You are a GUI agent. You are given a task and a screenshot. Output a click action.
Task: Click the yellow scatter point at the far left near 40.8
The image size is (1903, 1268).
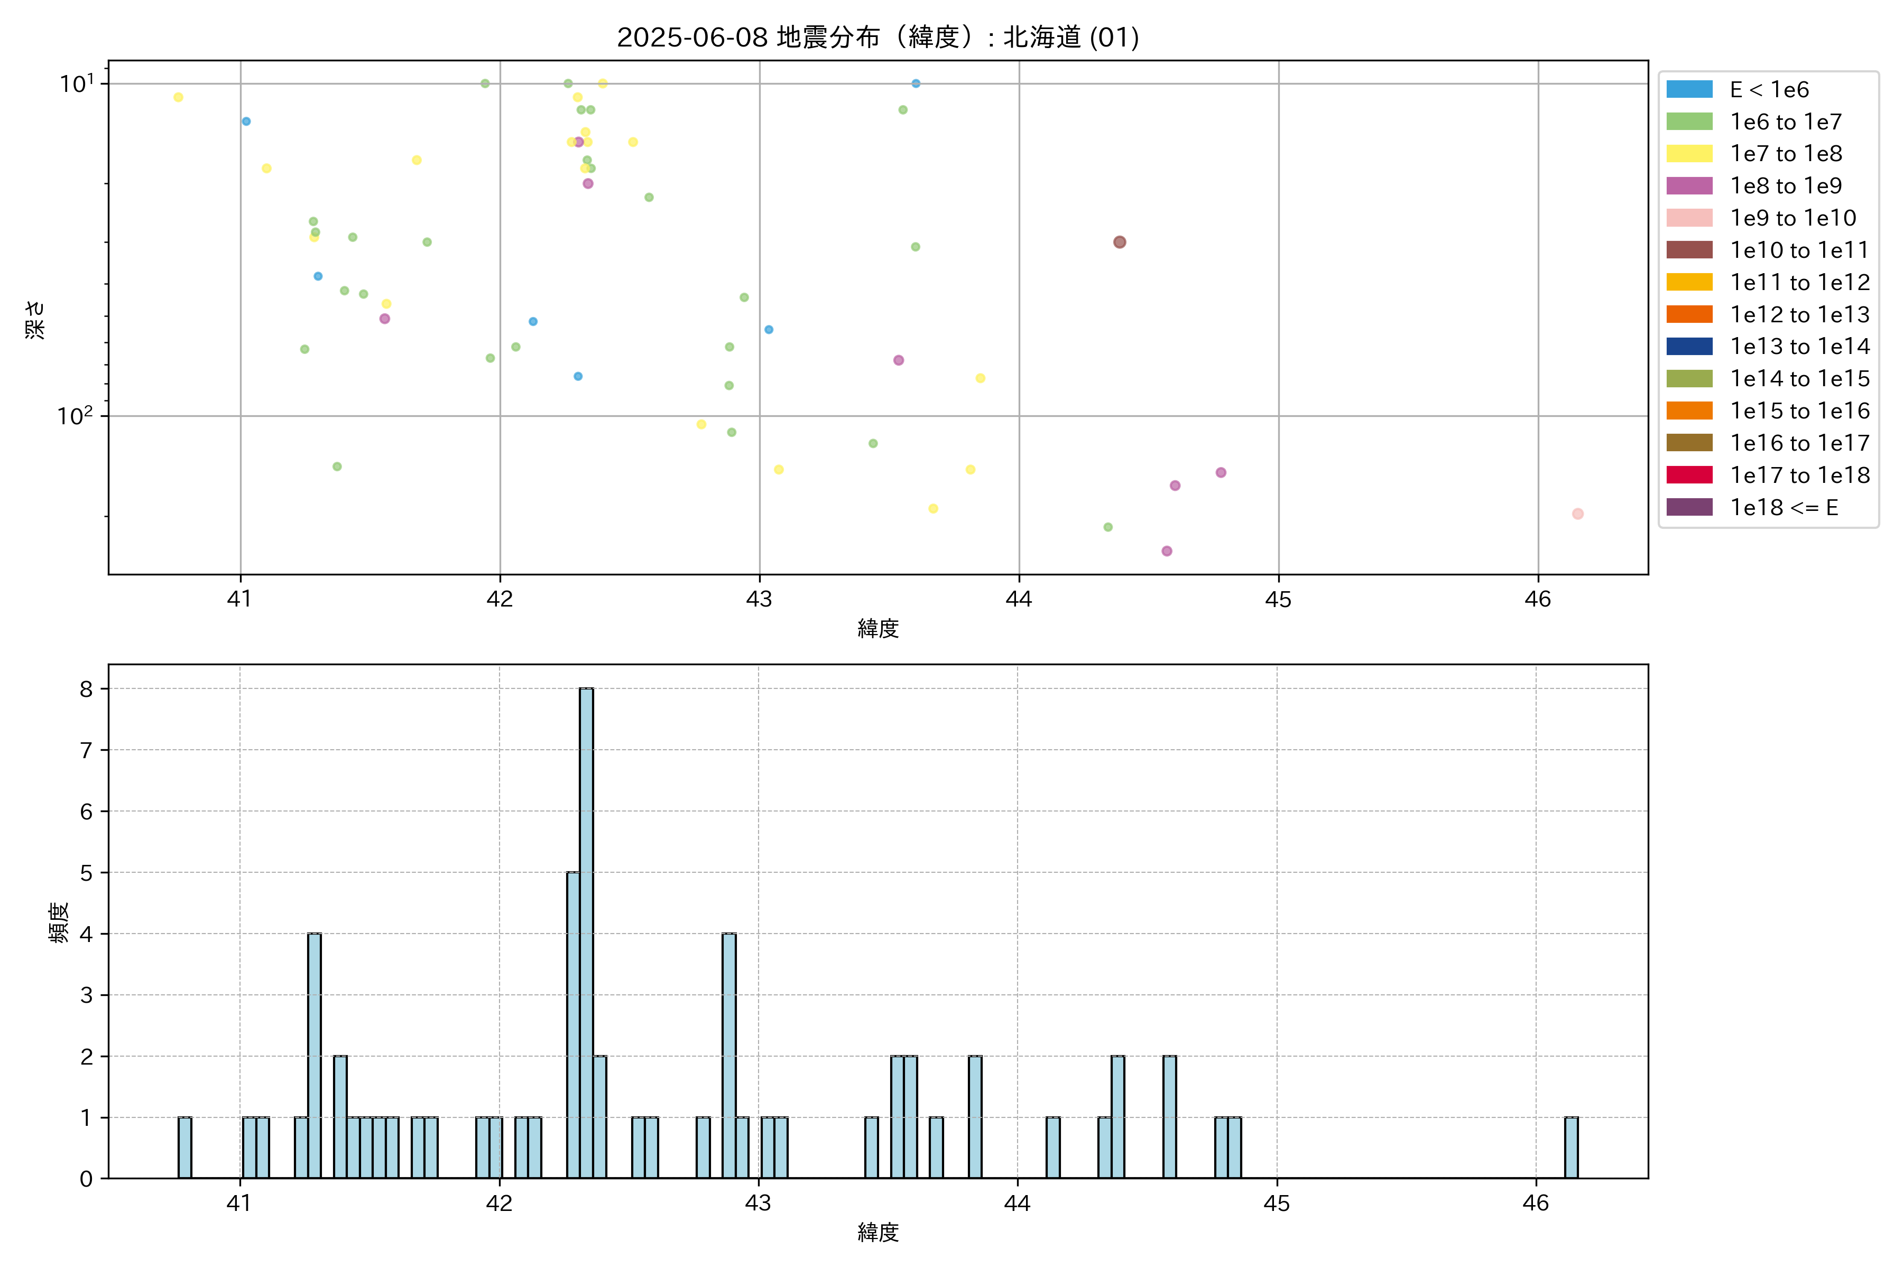point(178,97)
